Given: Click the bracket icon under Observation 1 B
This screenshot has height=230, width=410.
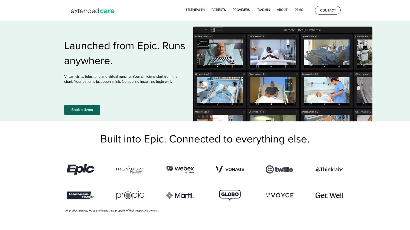Looking at the screenshot, I should point(257,66).
